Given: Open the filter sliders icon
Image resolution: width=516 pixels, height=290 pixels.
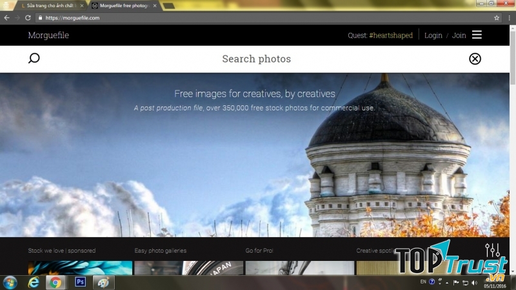Looking at the screenshot, I should point(492,250).
